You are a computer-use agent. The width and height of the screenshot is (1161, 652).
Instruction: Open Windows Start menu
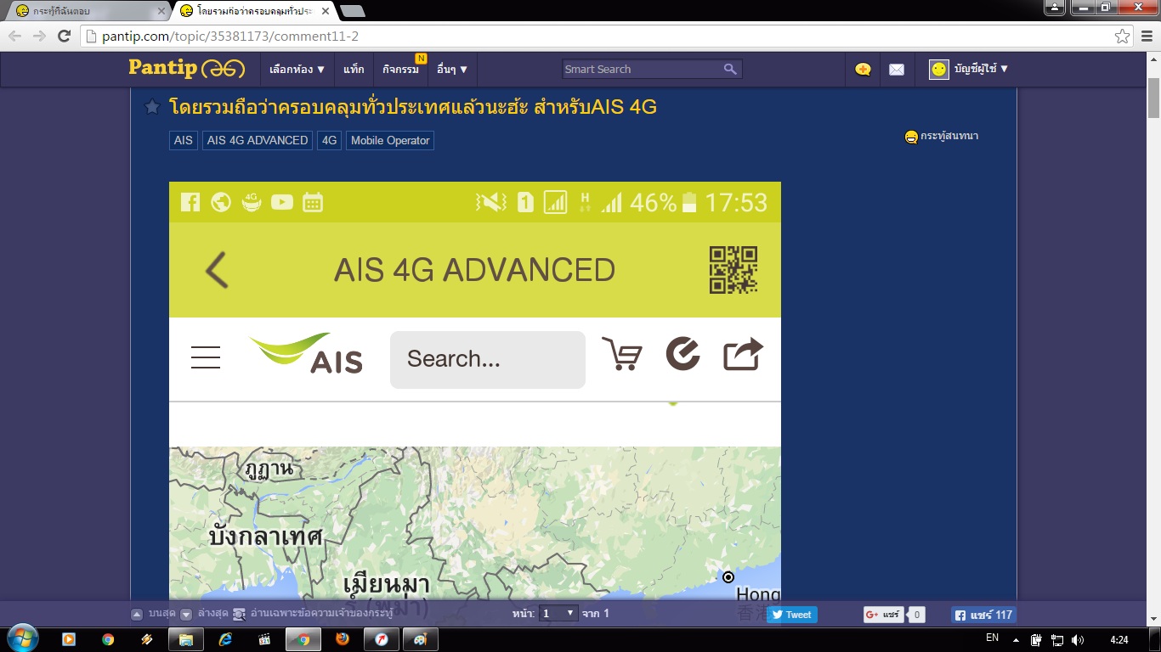click(21, 638)
